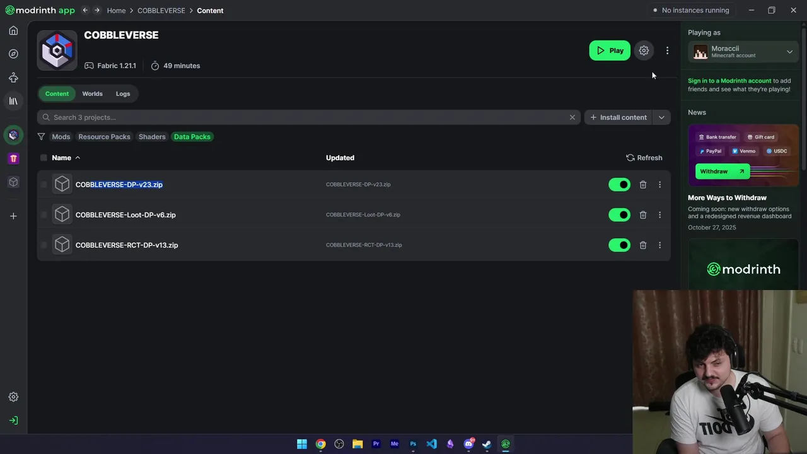Click the filter funnel icon
The image size is (807, 454).
click(x=41, y=137)
